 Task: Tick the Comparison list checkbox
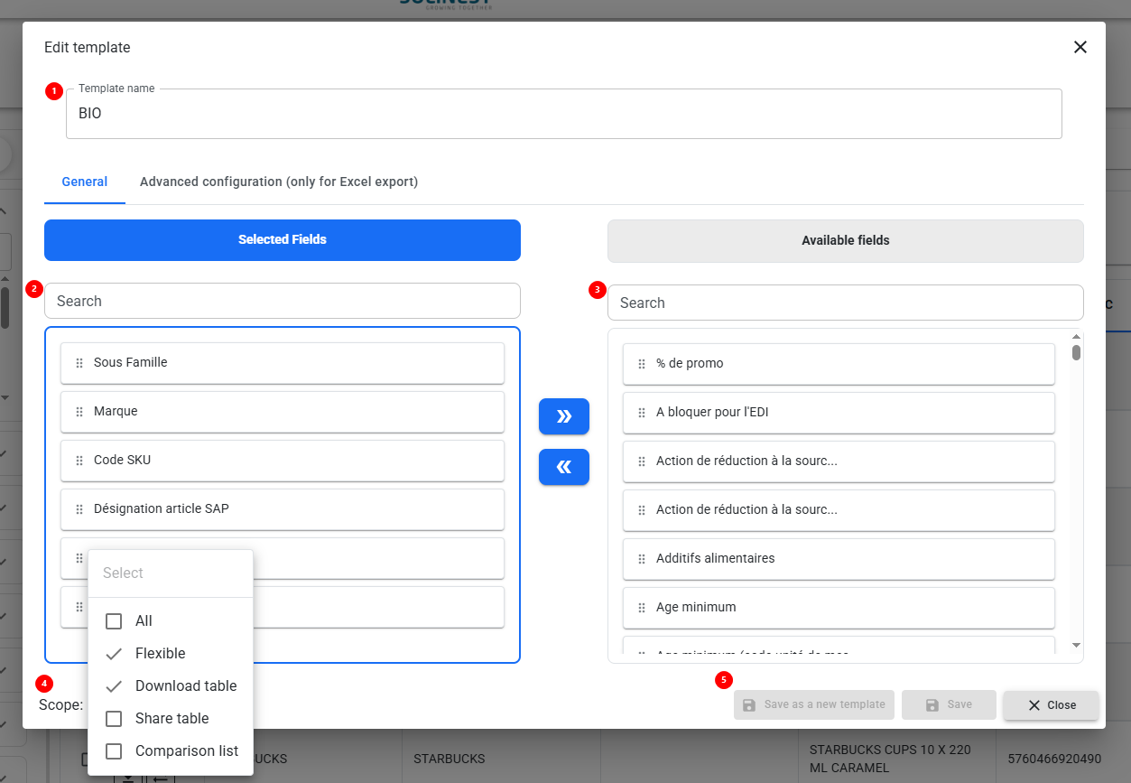tap(114, 751)
